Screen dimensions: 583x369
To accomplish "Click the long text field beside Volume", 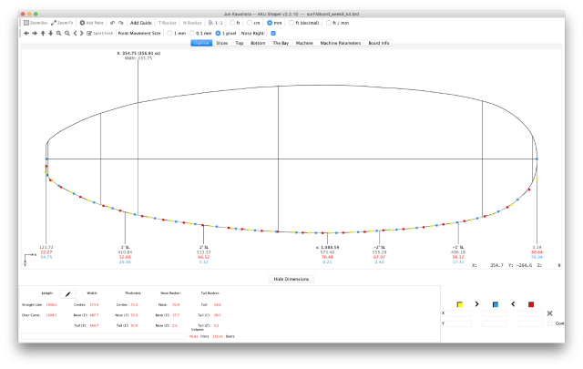I will (x=104, y=336).
